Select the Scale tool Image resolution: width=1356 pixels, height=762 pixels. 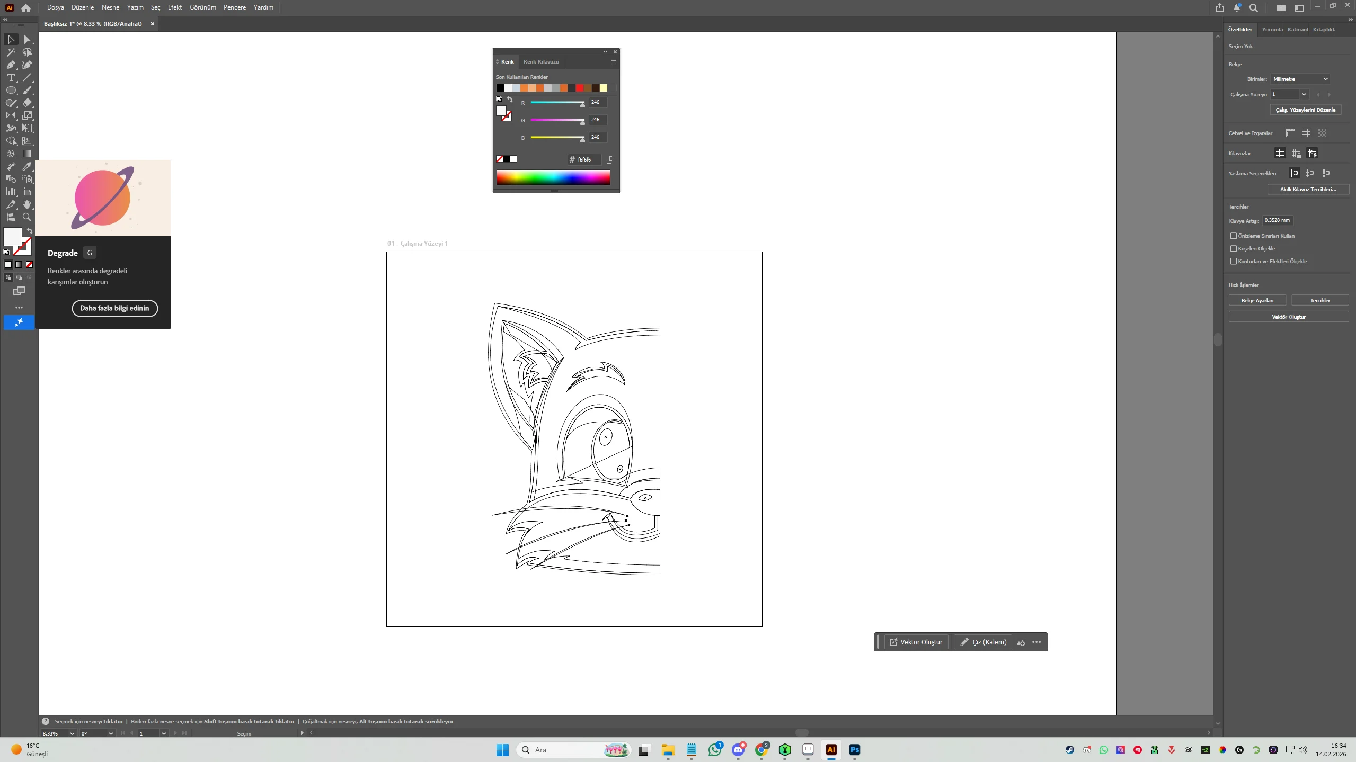point(27,115)
